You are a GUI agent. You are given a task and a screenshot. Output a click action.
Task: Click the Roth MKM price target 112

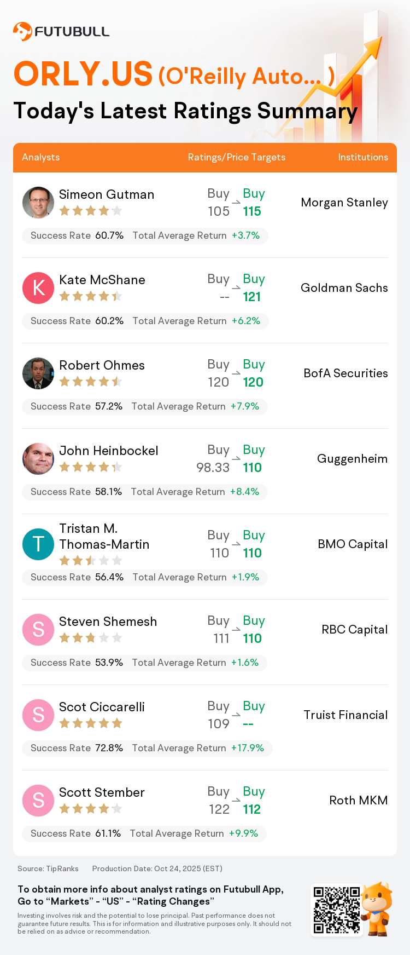click(x=252, y=809)
